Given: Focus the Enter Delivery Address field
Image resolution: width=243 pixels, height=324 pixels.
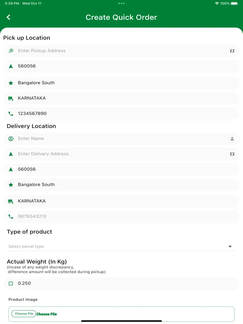Looking at the screenshot, I should point(121,154).
